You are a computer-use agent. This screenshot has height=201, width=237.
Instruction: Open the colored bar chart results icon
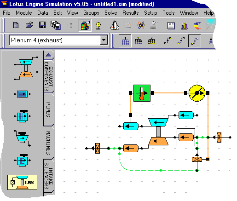(184, 26)
